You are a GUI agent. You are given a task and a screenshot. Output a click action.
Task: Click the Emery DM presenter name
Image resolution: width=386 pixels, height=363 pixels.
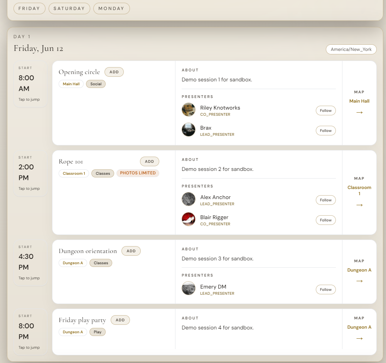click(x=213, y=287)
